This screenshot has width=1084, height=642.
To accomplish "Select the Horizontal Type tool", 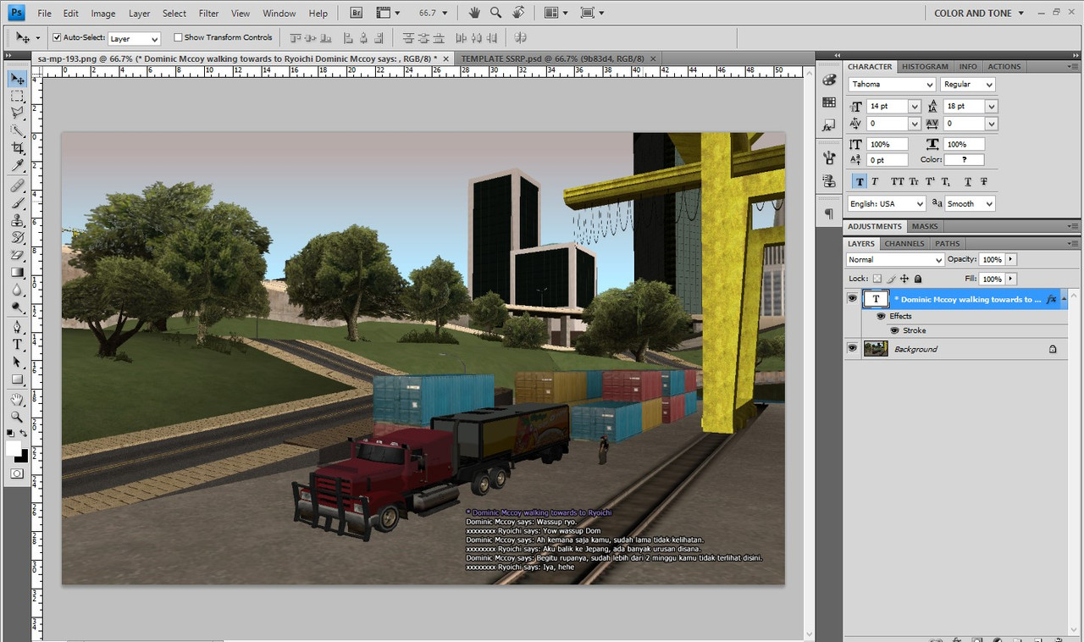I will point(17,345).
